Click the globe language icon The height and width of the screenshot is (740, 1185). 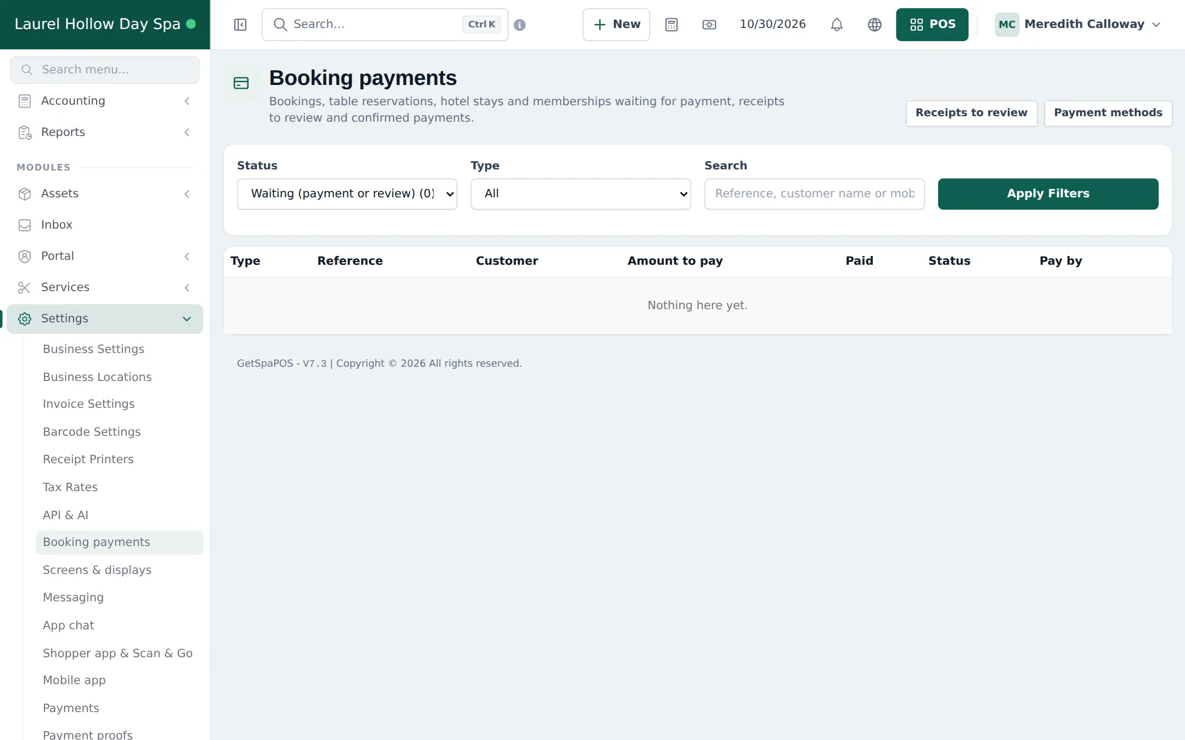coord(874,25)
